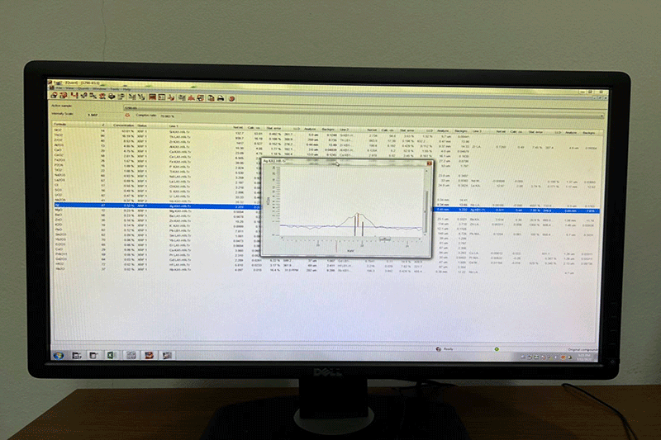Click the printer icon in the toolbar
Screen dimensions: 661x440
point(220,97)
